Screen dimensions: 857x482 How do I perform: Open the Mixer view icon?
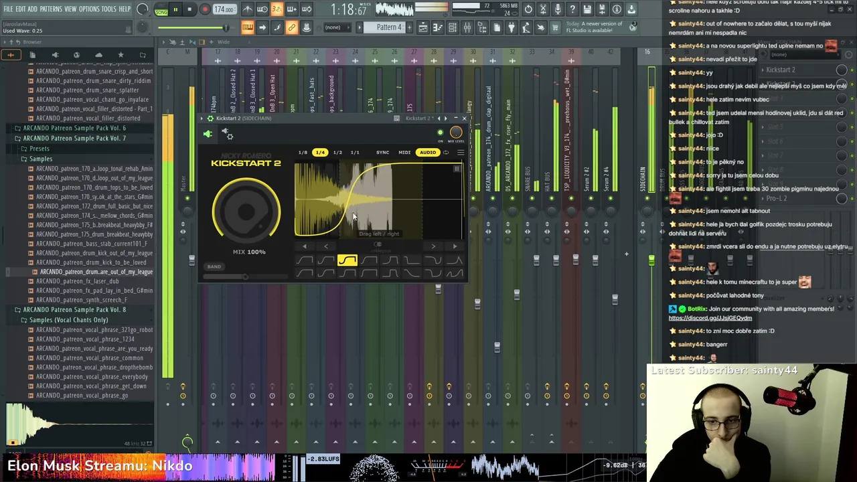pyautogui.click(x=467, y=27)
